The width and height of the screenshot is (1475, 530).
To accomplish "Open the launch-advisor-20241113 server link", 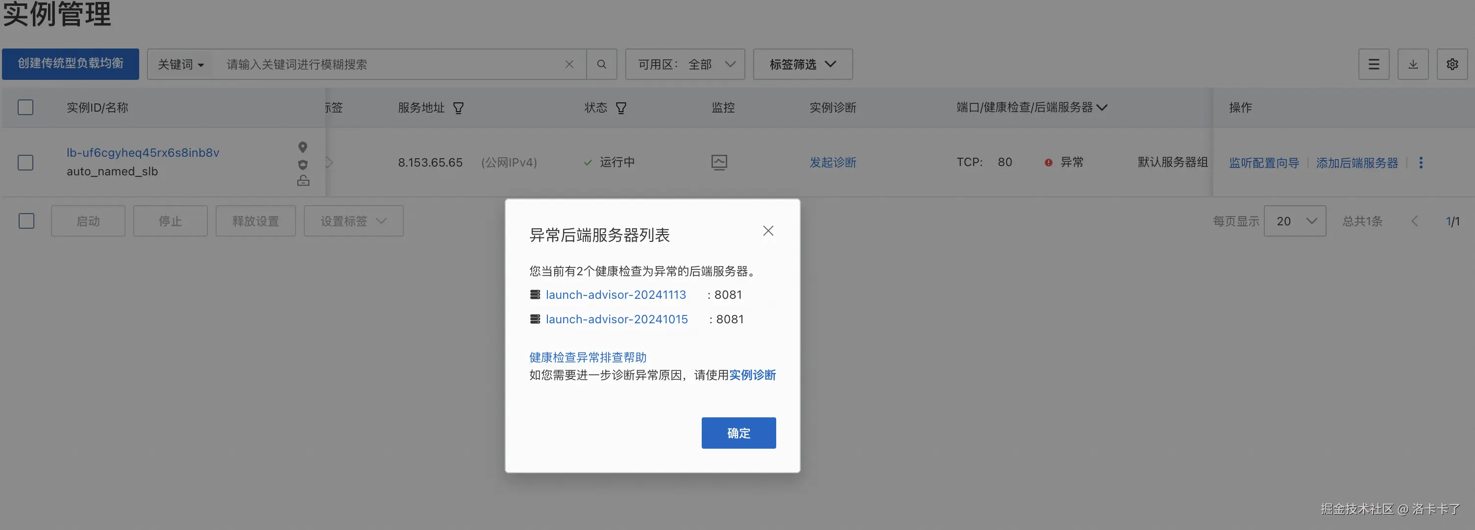I will (x=615, y=295).
